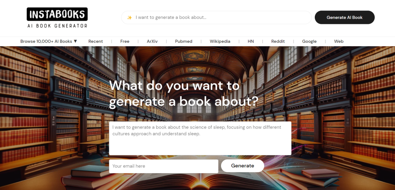This screenshot has width=395, height=190.
Task: Focus the top book topic search field
Action: coord(216,18)
